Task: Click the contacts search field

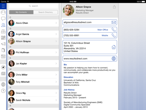Action: [x=33, y=6]
